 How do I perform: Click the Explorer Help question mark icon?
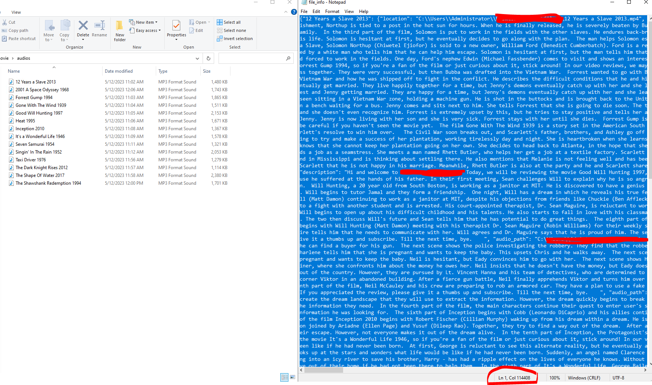point(294,12)
